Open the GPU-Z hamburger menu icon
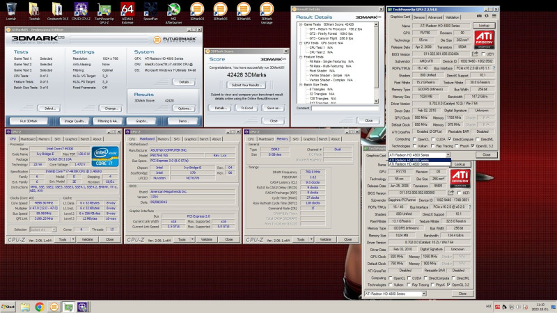Viewport: 557px width, 313px height. pyautogui.click(x=494, y=16)
